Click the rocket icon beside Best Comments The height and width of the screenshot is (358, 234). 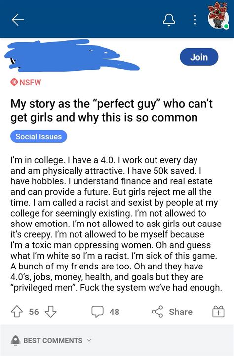pos(15,340)
